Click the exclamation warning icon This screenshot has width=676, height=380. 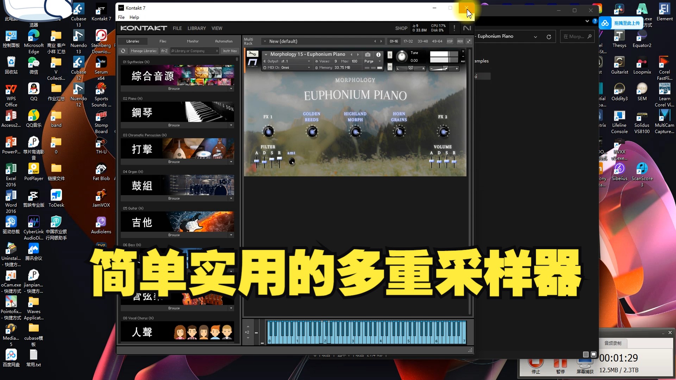click(454, 28)
